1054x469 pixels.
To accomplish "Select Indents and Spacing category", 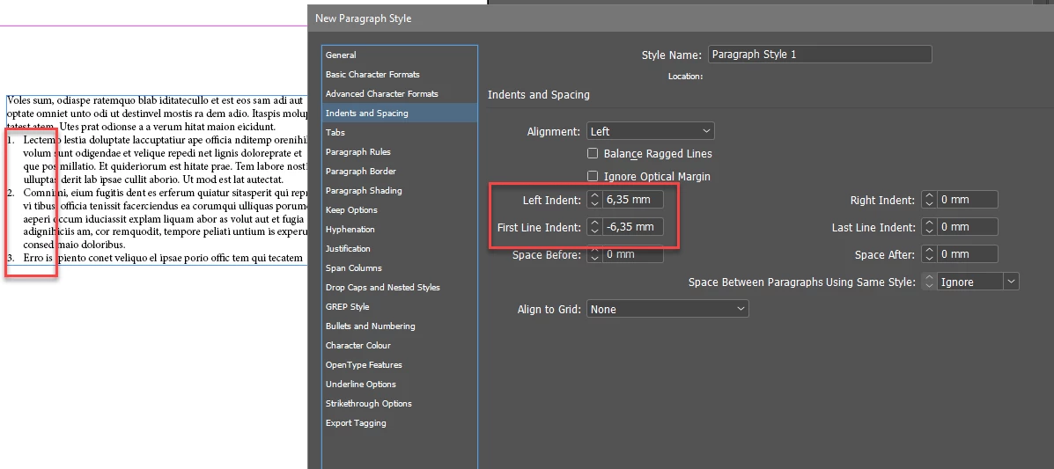I will (399, 113).
